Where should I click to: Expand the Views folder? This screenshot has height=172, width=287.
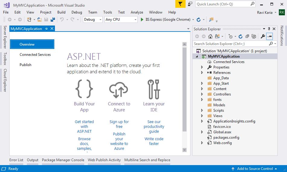pyautogui.click(x=202, y=116)
